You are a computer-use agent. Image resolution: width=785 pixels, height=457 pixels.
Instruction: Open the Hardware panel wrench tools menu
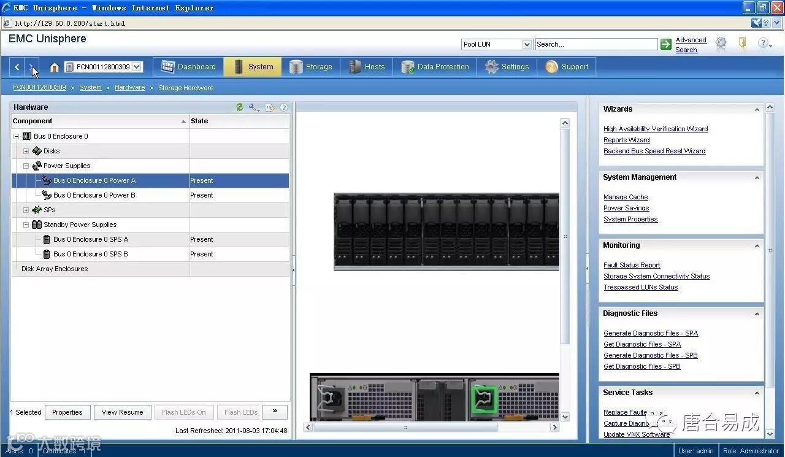click(254, 107)
